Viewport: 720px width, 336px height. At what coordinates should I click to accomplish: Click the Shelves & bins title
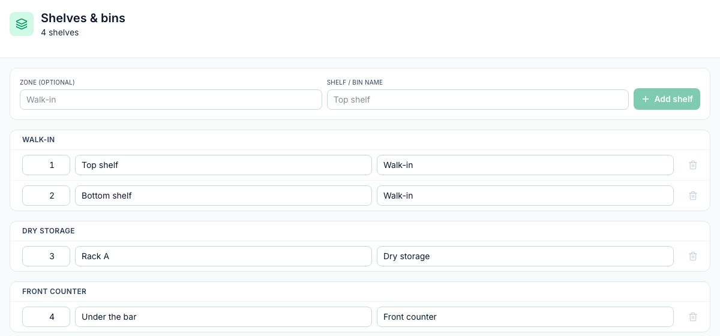(83, 18)
